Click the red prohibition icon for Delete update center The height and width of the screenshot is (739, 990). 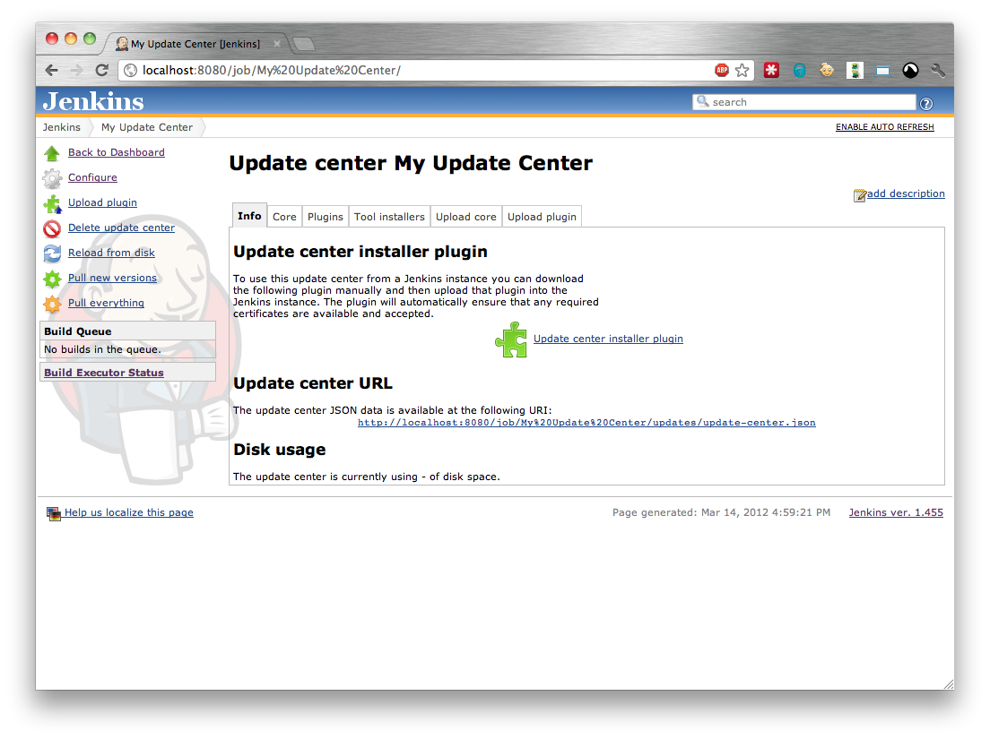pos(52,229)
